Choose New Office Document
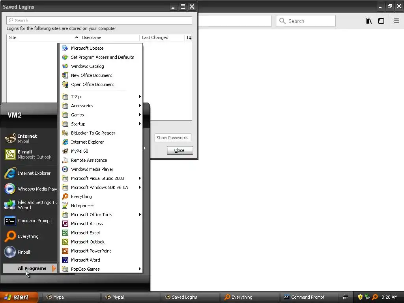This screenshot has height=303, width=404. click(101, 75)
